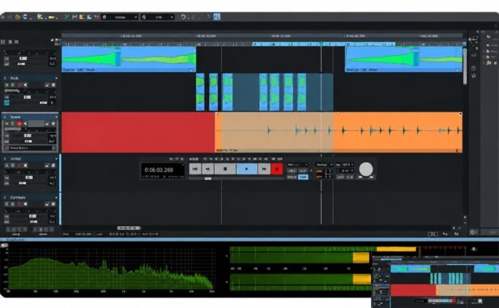499x308 pixels.
Task: Remove the Snare plugin slot with its x
Action: click(53, 148)
